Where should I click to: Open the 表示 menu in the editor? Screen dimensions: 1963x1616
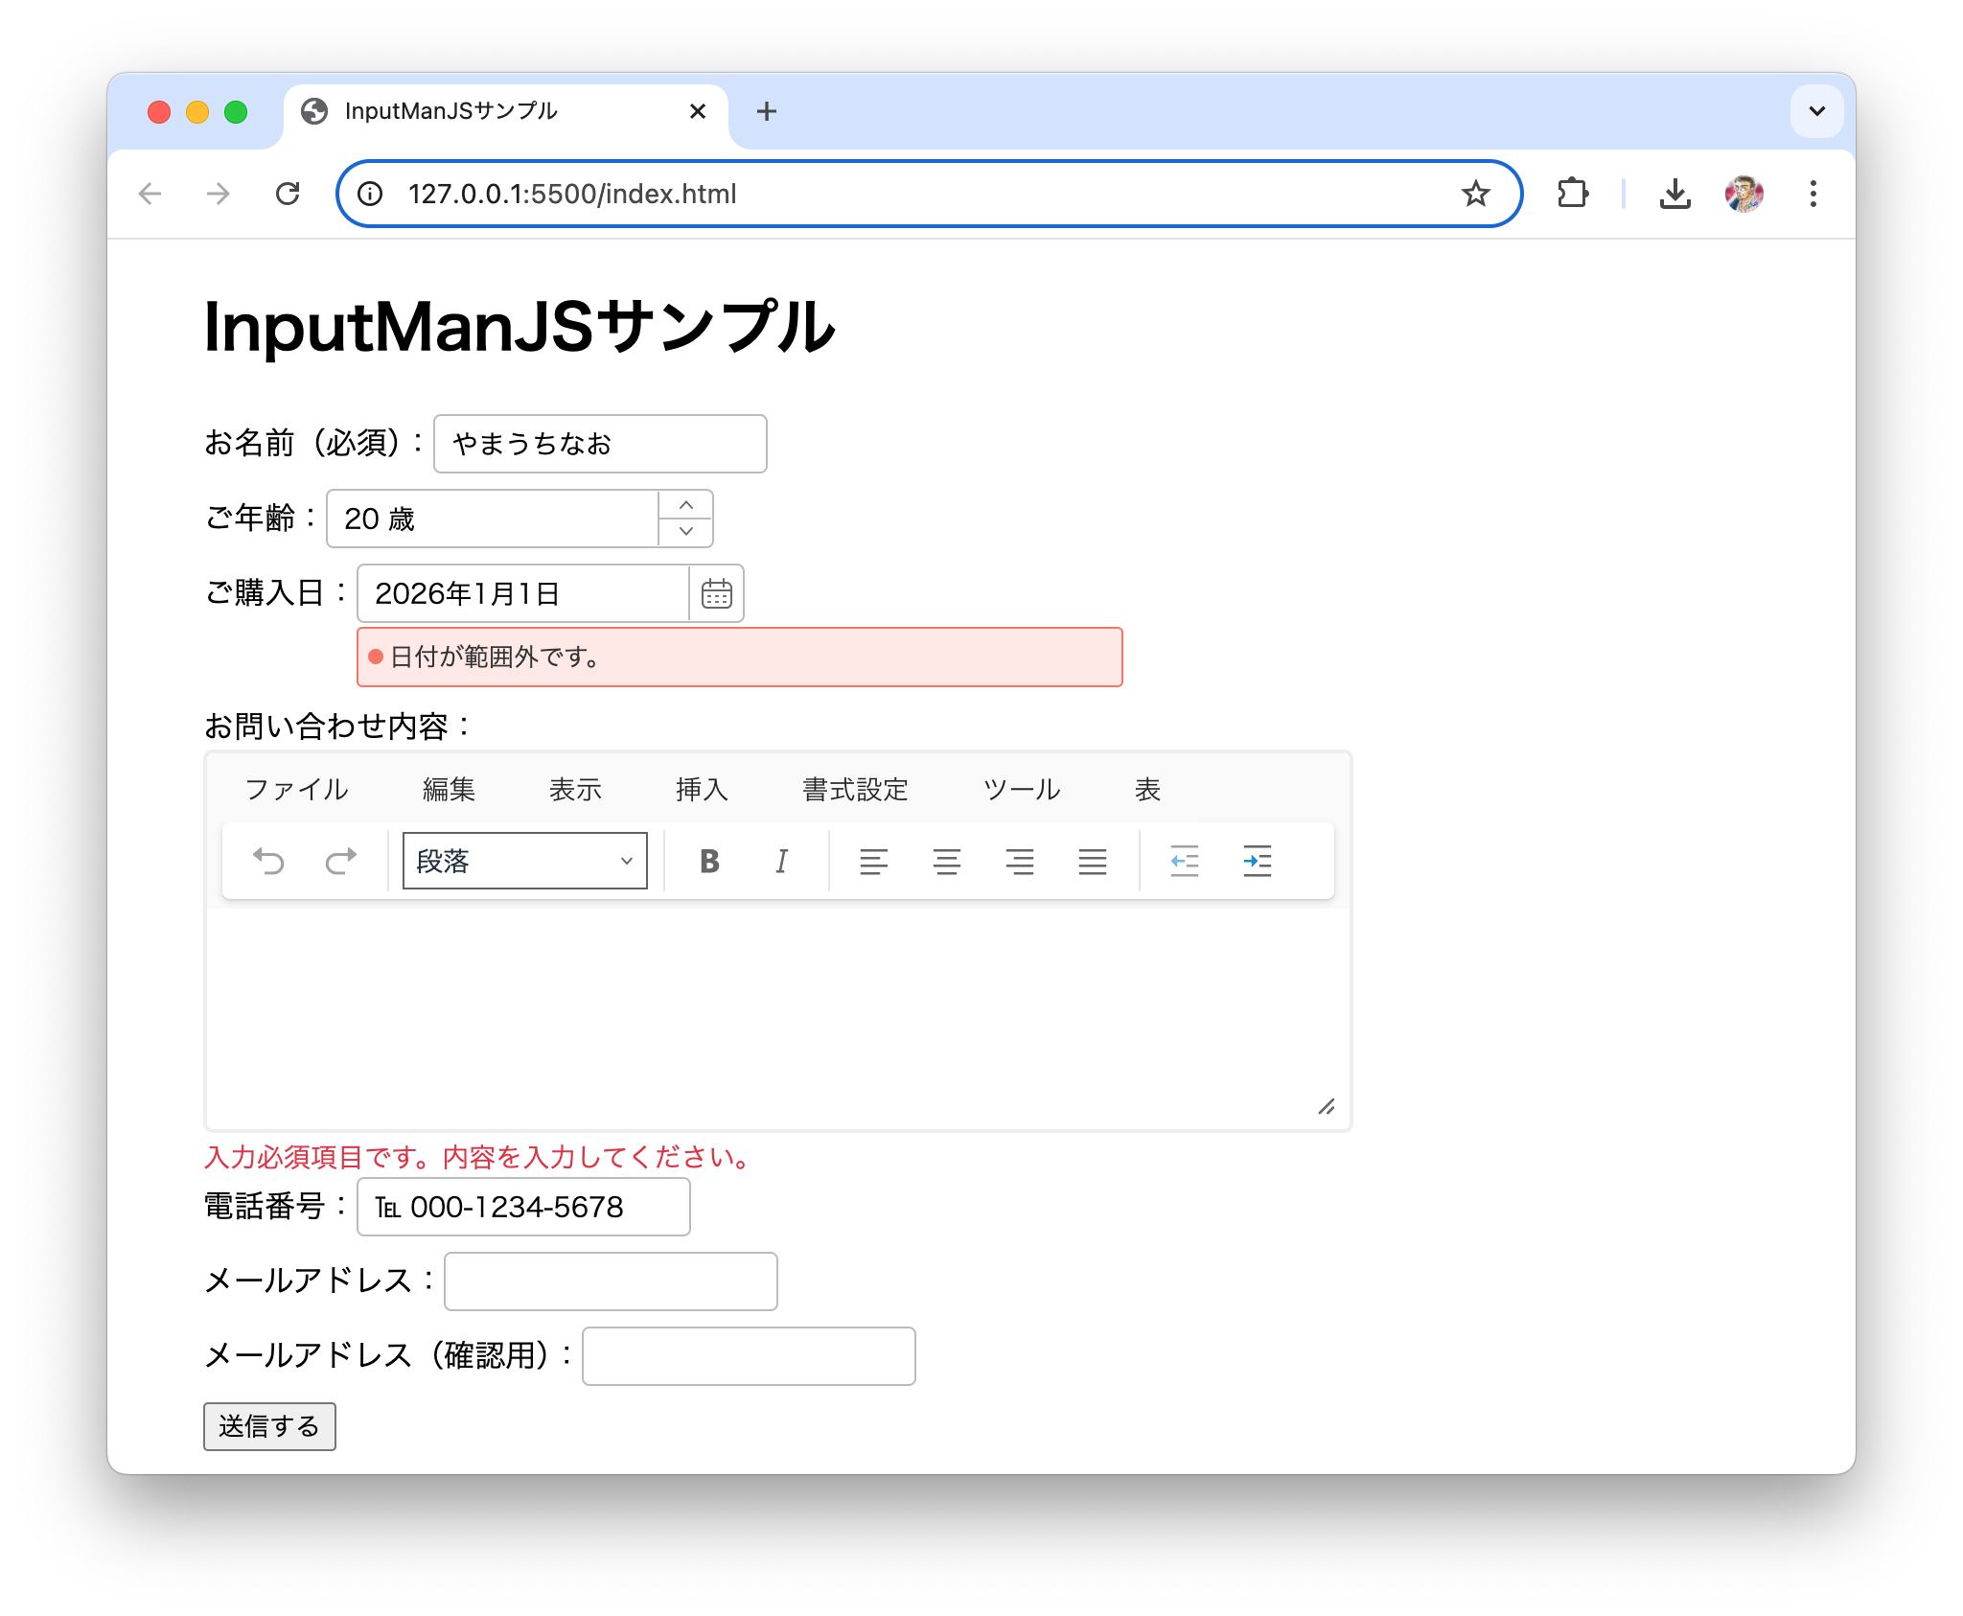point(575,789)
